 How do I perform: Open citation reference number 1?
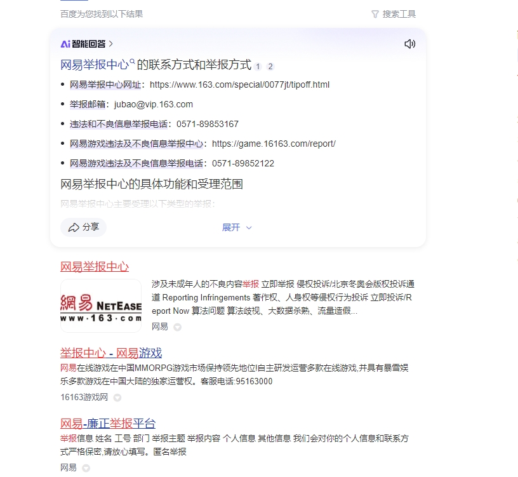(x=258, y=67)
